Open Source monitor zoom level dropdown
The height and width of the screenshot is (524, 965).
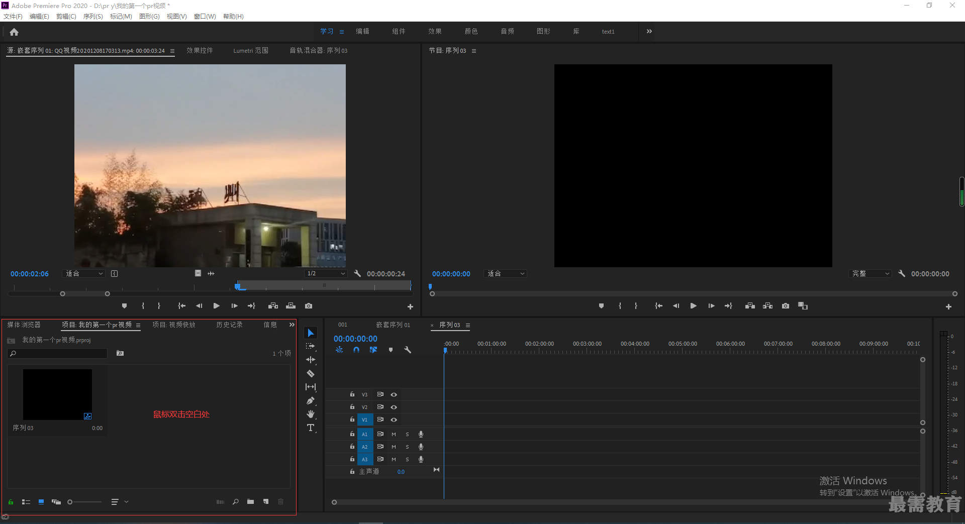[84, 273]
